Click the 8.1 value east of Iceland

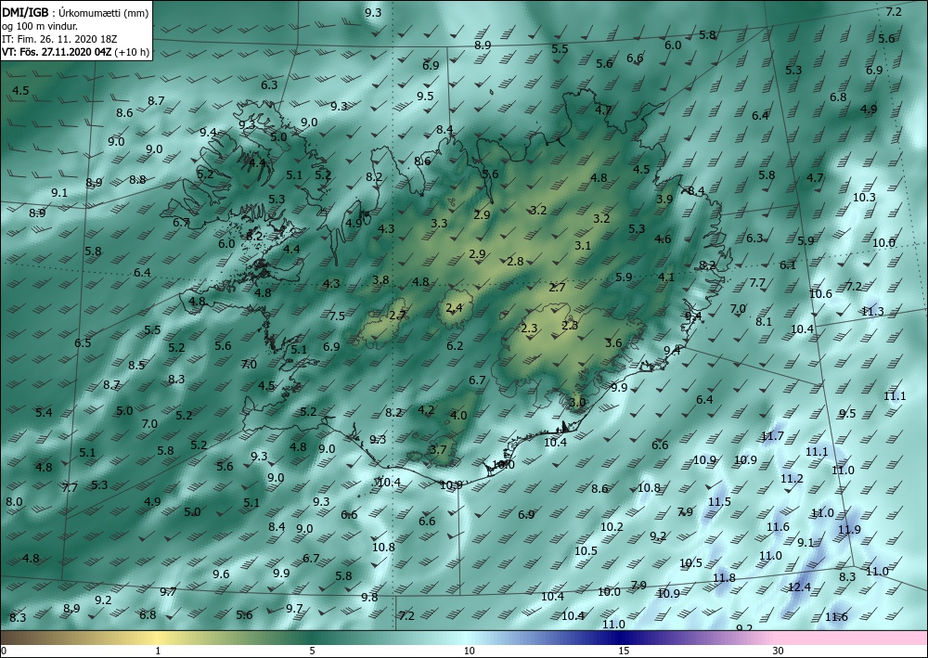point(764,321)
